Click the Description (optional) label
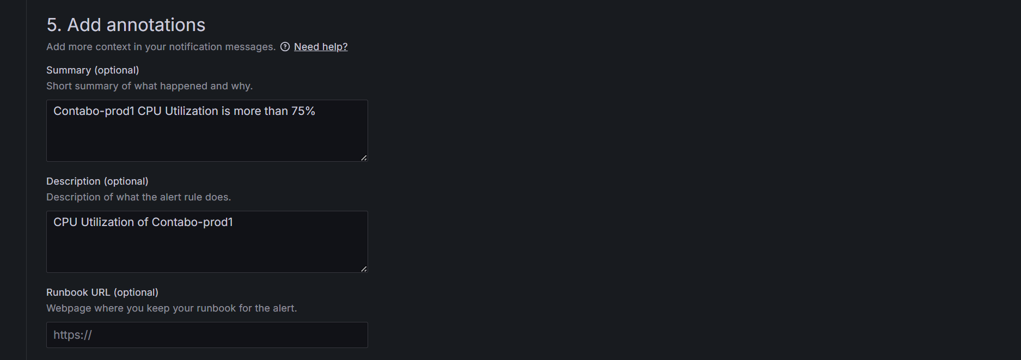 pos(97,181)
